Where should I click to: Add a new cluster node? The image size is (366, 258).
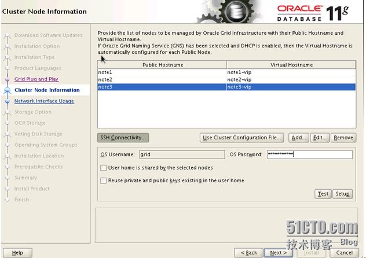pyautogui.click(x=299, y=138)
